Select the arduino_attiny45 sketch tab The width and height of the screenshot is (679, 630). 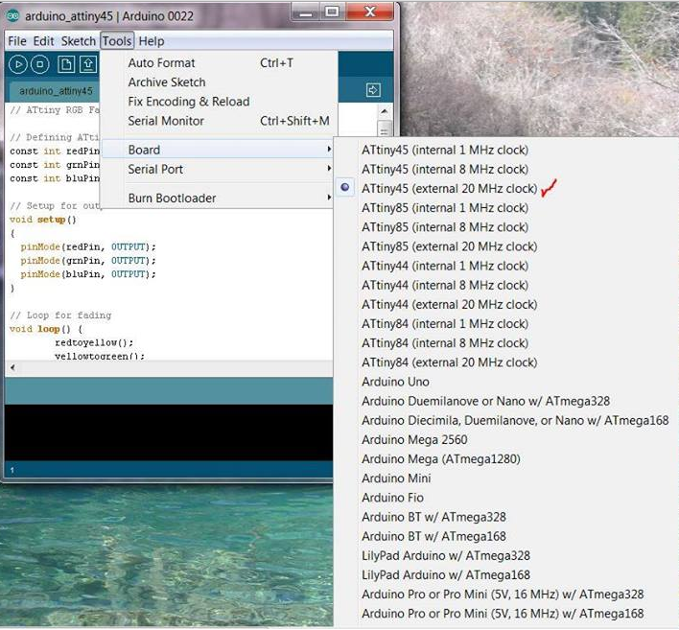point(56,91)
